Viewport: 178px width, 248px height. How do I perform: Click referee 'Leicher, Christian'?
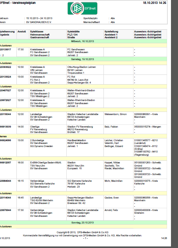(x=114, y=140)
